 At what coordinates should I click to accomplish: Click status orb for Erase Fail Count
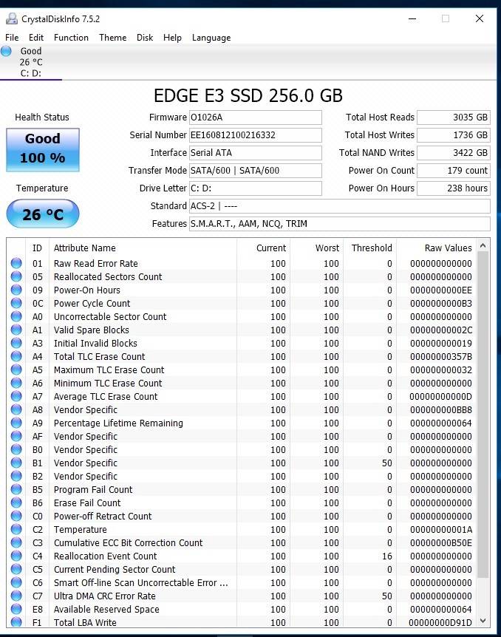coord(16,503)
